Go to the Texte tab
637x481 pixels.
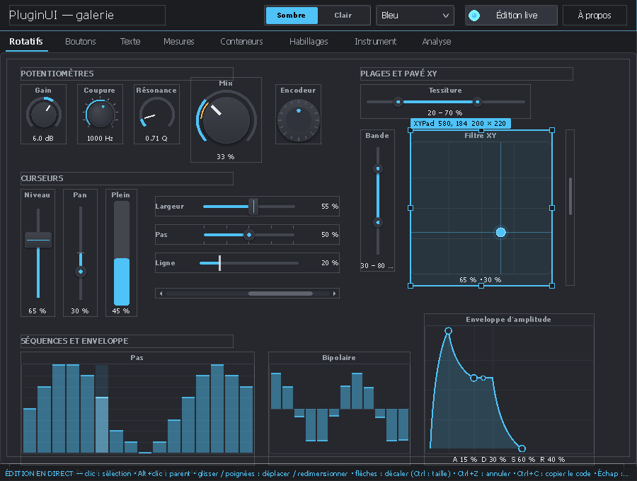130,42
